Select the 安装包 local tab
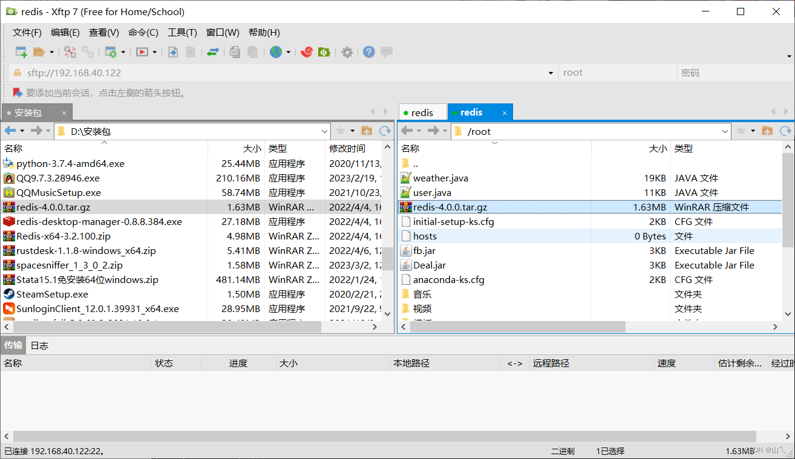This screenshot has width=795, height=459. (x=36, y=112)
